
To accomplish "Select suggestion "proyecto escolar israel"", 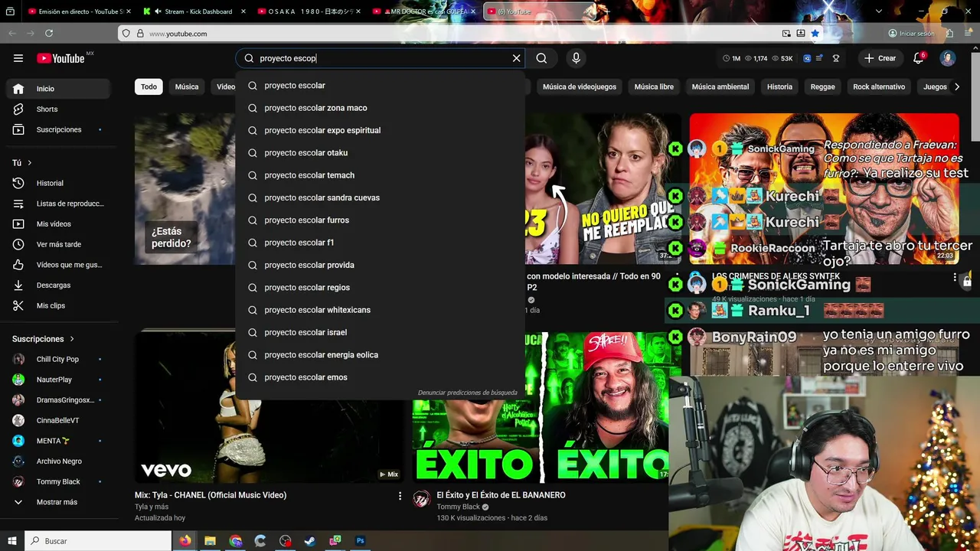I will (x=381, y=332).
